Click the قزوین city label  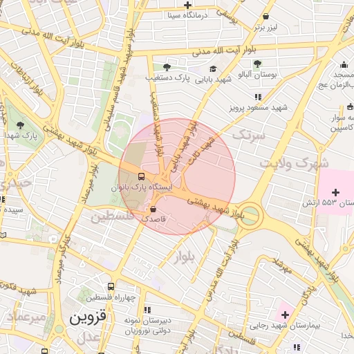click(88, 317)
